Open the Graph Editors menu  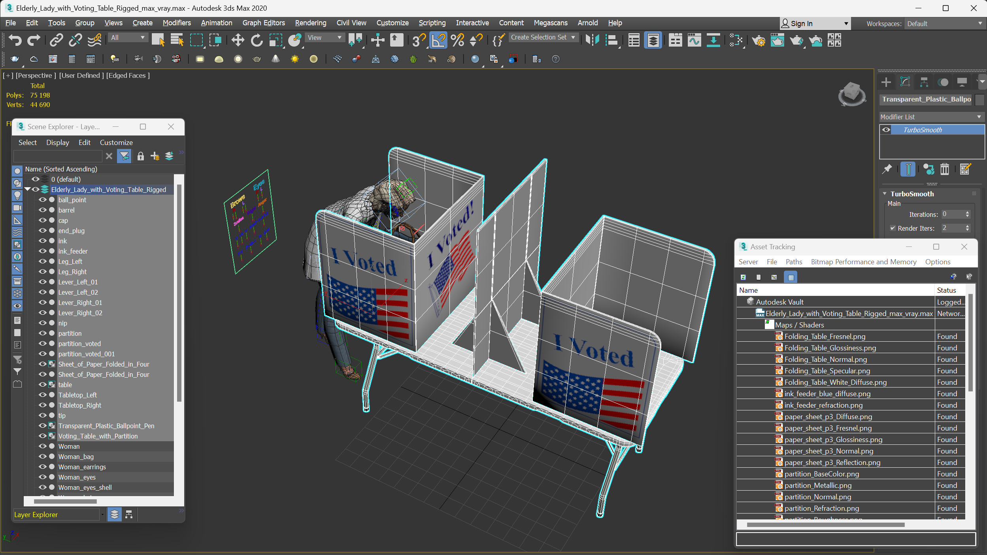click(264, 23)
